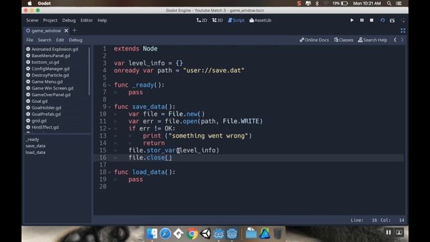
Task: Toggle distraction-free fullscreen mode
Action: 403,30
